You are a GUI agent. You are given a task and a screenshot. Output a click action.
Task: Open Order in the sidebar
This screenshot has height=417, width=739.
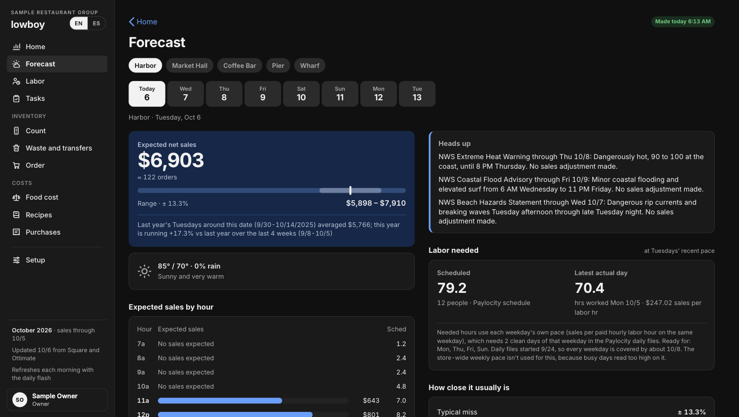pos(57,165)
